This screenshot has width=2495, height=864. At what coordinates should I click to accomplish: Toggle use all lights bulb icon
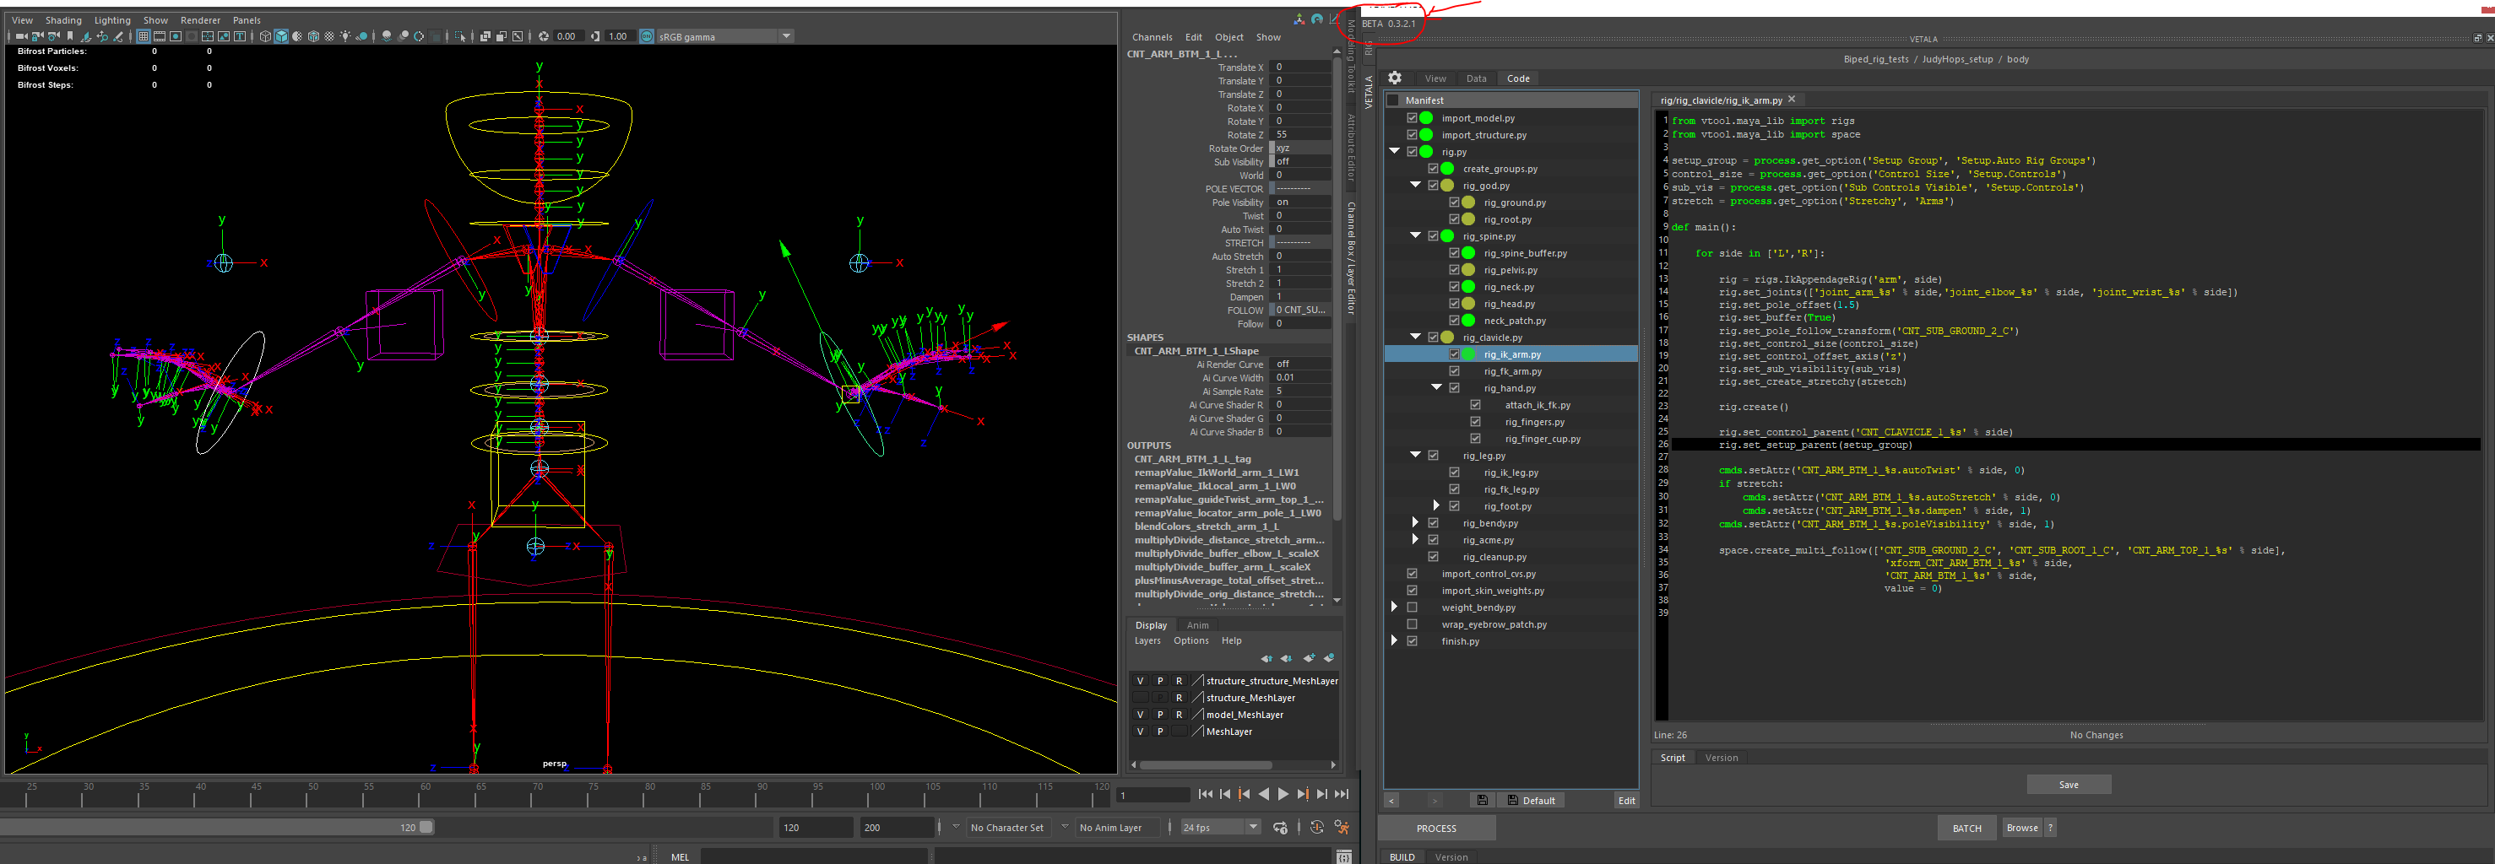click(344, 37)
